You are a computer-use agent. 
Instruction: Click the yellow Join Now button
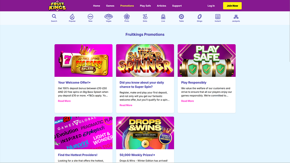232,6
